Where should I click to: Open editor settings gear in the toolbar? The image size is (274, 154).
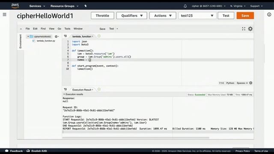(x=250, y=29)
